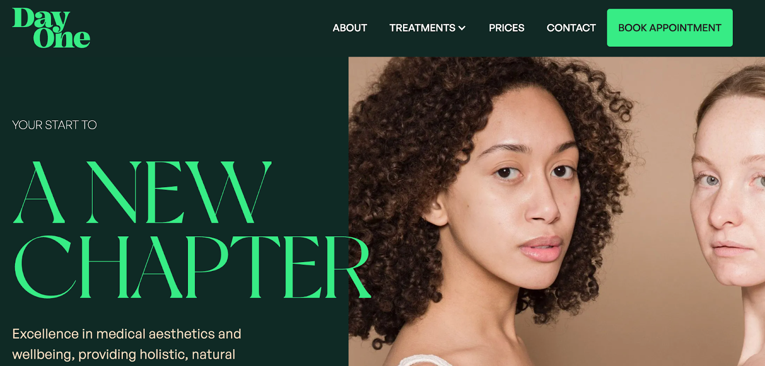Expand the chevron beside TREATMENTS
Image resolution: width=765 pixels, height=366 pixels.
click(x=462, y=28)
